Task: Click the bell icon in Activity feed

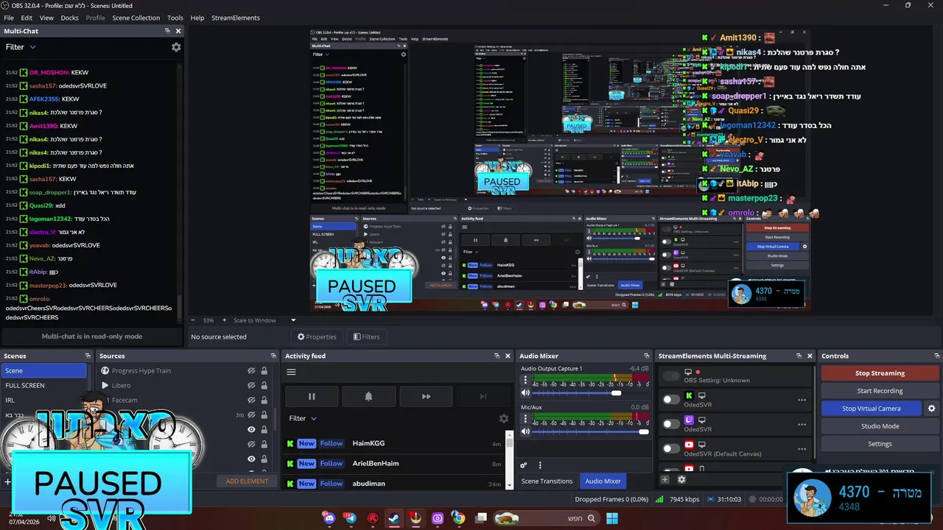Action: (x=368, y=396)
